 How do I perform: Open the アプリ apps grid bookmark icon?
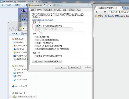click(x=96, y=16)
